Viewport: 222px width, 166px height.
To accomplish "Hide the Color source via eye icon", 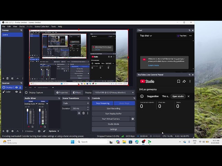I will coord(17,92).
